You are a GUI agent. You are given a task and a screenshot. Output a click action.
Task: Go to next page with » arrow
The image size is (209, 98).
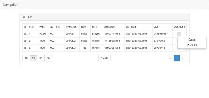tap(183, 58)
